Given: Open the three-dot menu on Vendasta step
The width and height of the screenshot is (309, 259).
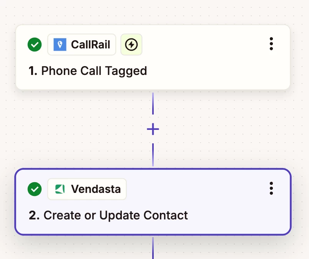Looking at the screenshot, I should tap(271, 188).
